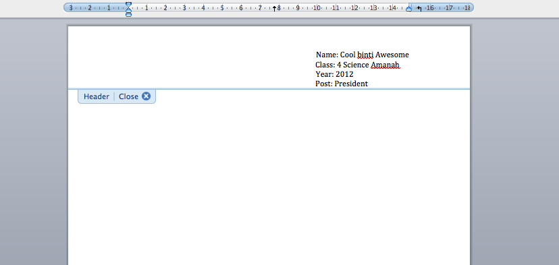Click the "Post: President" header line
559x265 pixels.
coord(342,84)
